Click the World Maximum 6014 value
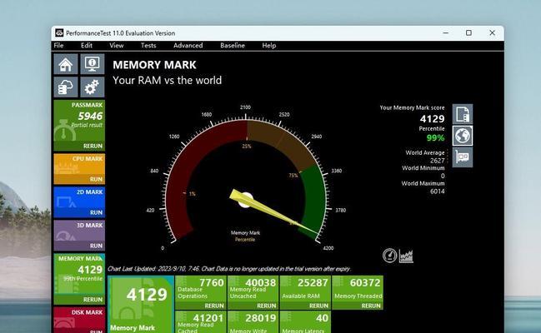This screenshot has height=333, width=541. (437, 191)
